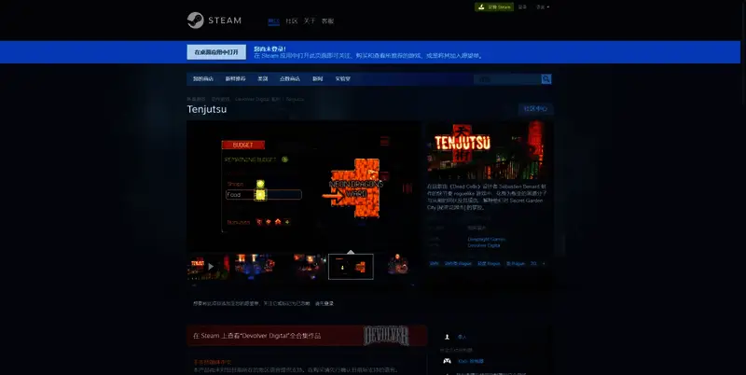Select the highlighted budget screenshot thumbnail

click(351, 266)
